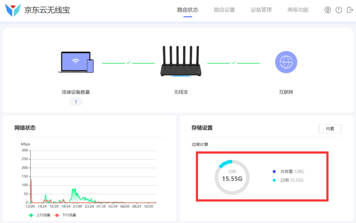Click the connected devices laptop icon
The width and height of the screenshot is (356, 223).
pyautogui.click(x=76, y=62)
